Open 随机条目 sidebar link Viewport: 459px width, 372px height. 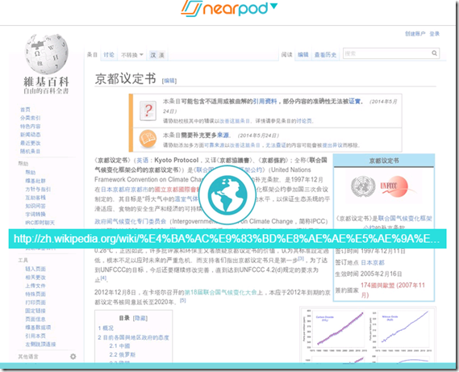(x=30, y=151)
